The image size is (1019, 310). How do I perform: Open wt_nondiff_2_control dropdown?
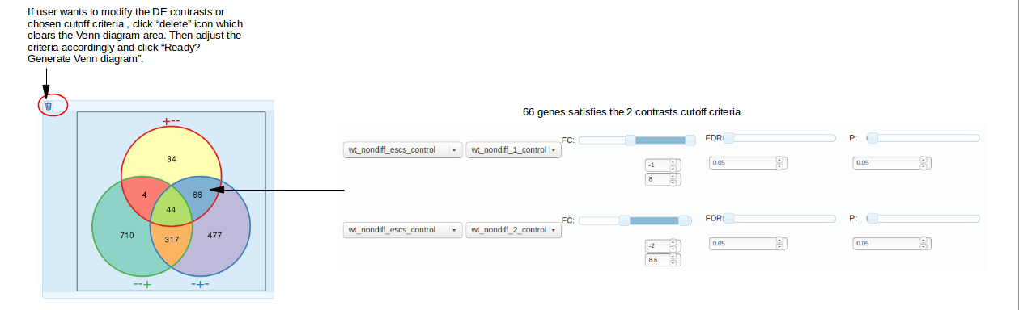point(513,230)
